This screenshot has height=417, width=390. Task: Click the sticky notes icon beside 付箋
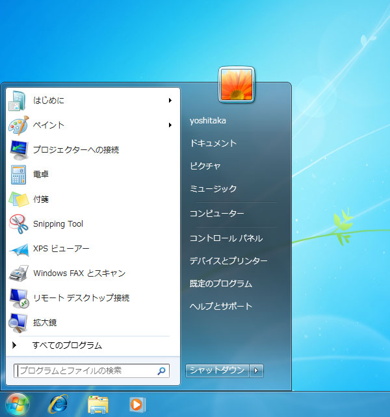point(19,199)
